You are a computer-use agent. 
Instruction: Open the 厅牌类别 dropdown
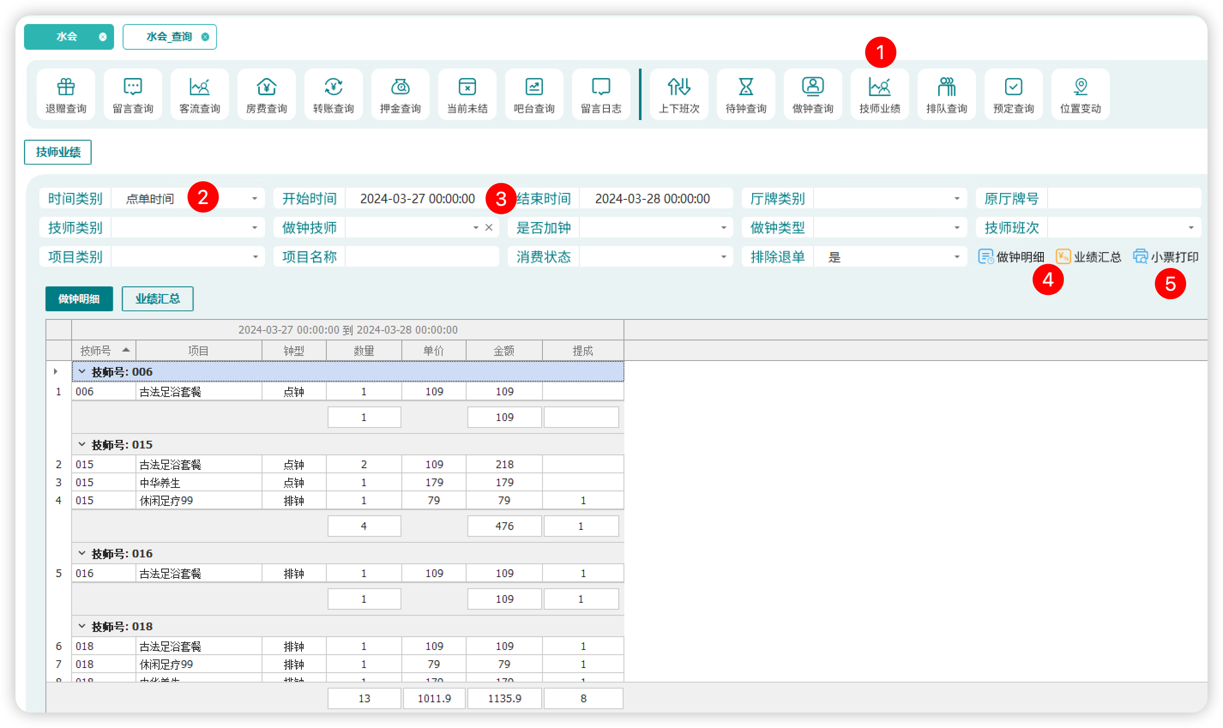click(957, 199)
